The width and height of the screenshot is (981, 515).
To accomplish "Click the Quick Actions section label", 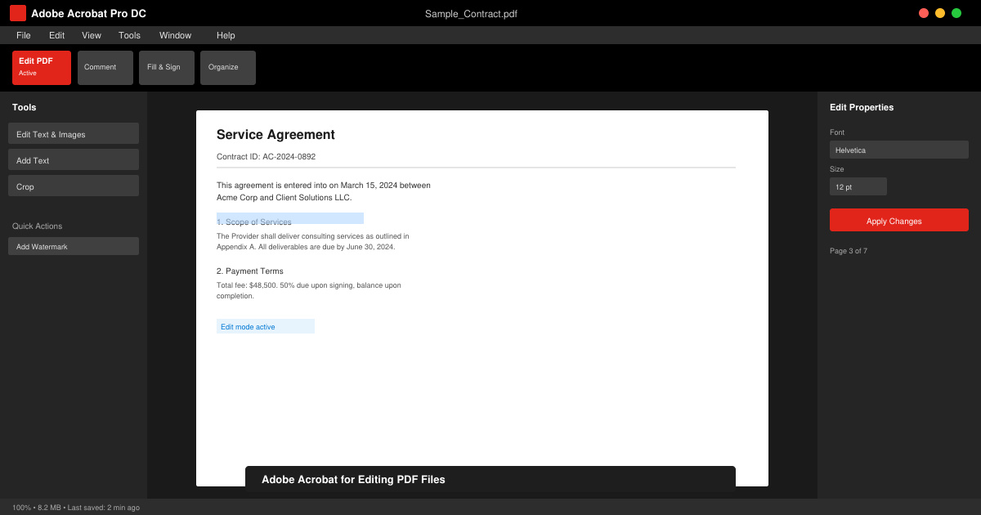I will (x=37, y=226).
